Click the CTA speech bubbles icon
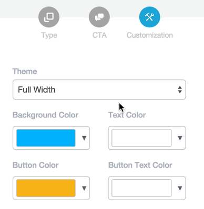Screen dimensions: 204x209 point(99,17)
